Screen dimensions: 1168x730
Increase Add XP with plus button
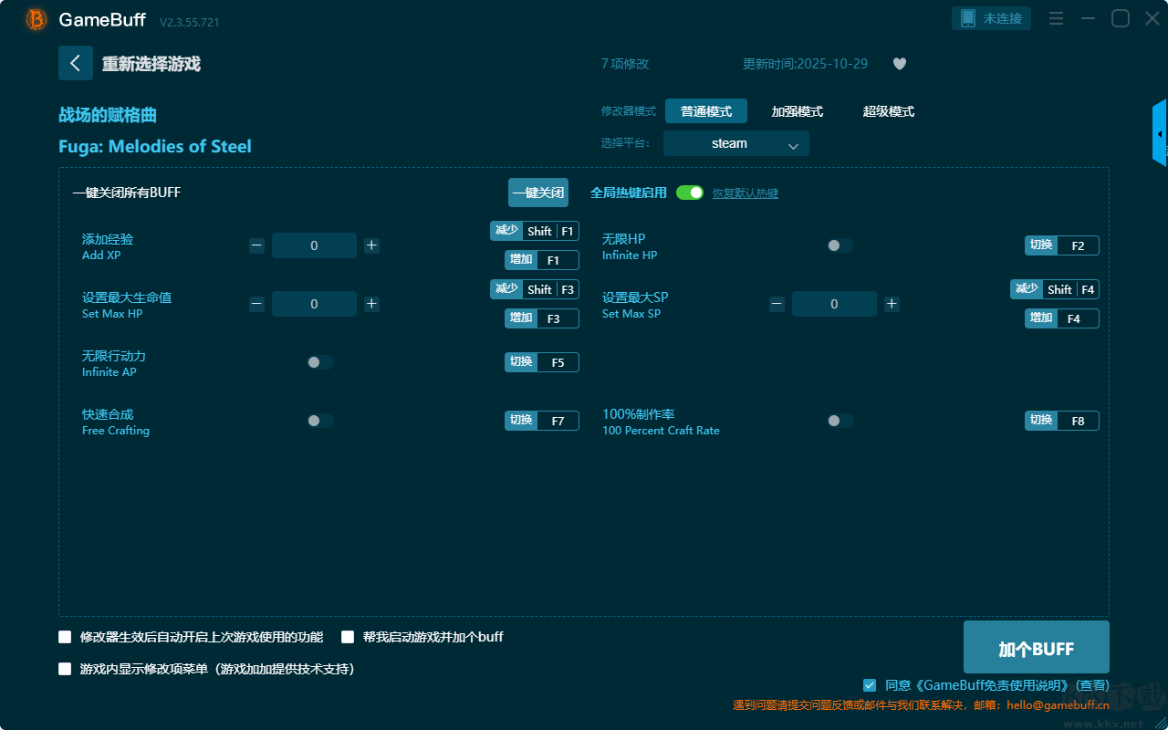371,245
